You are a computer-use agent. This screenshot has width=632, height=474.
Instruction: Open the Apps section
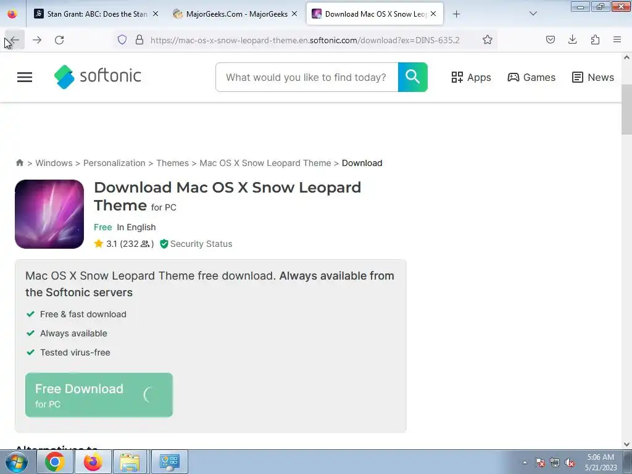pos(471,77)
